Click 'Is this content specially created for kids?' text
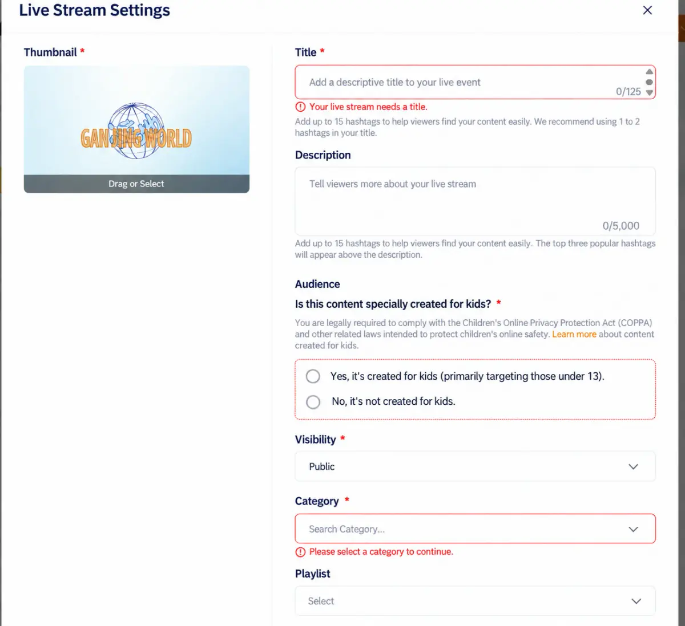The width and height of the screenshot is (685, 626). pos(393,304)
